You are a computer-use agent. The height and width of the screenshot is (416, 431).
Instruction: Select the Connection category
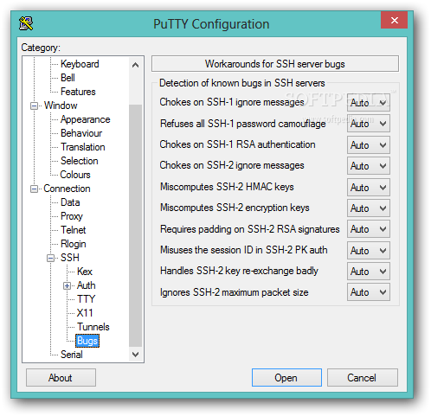67,189
